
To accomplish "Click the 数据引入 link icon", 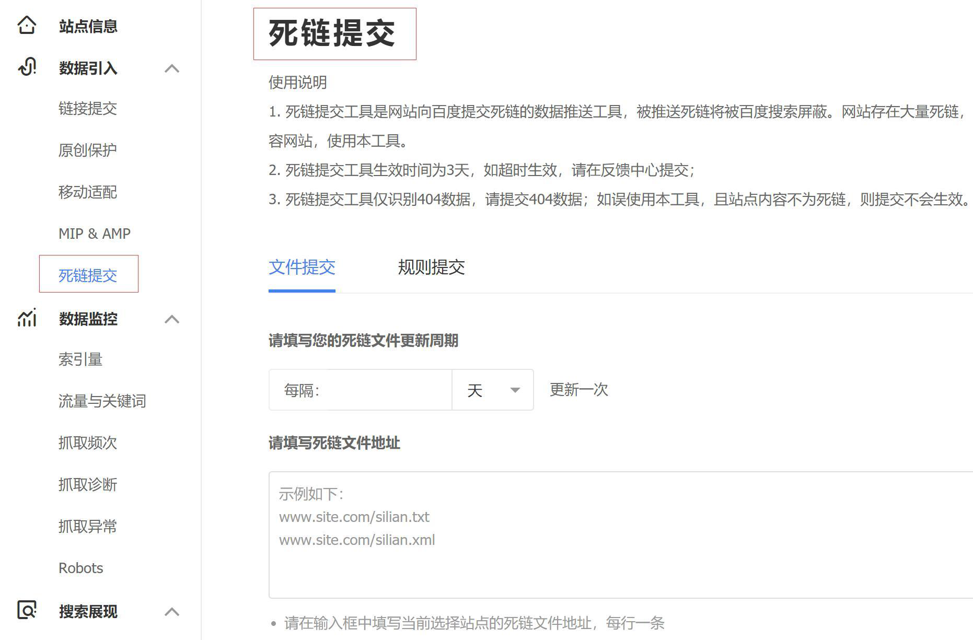I will [27, 67].
